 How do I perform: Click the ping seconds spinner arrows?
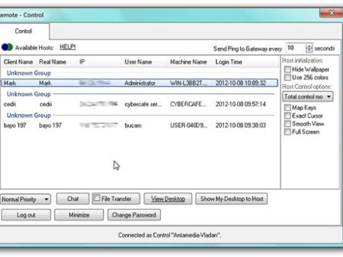pos(309,48)
